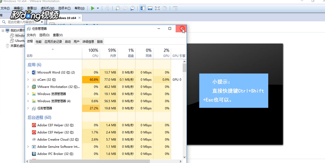The width and height of the screenshot is (325, 163).
Task: Open VMware 文件(F) menu
Action: pyautogui.click(x=5, y=8)
